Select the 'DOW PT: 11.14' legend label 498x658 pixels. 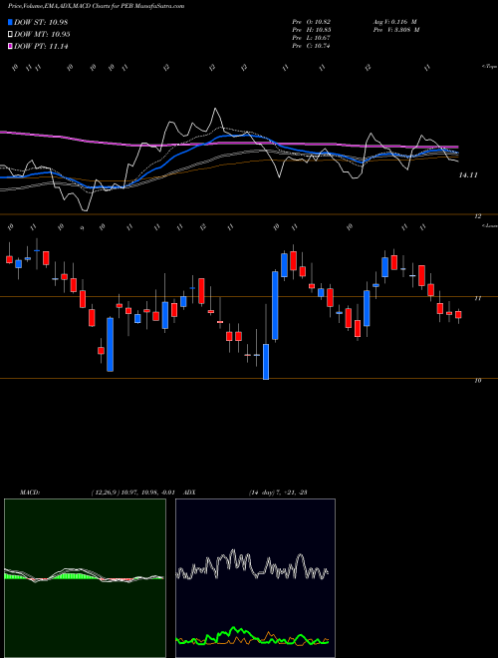41,46
